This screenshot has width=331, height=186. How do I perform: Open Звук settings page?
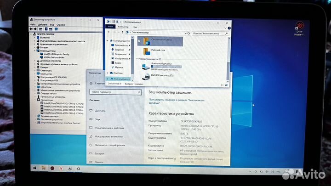95,119
